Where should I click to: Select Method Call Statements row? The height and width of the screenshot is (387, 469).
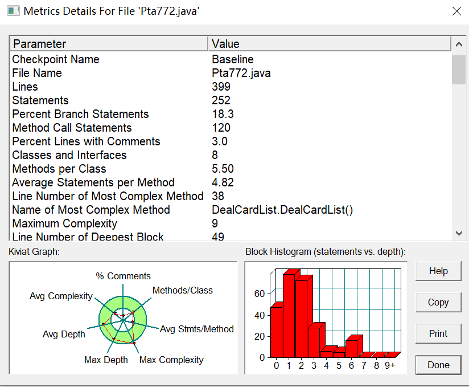(x=231, y=128)
